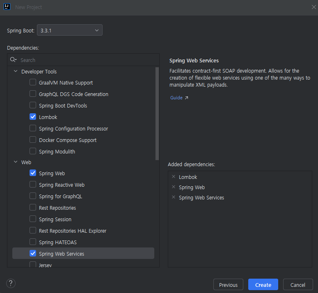Open the Spring Boot version dropdown
The image size is (318, 293).
tap(70, 30)
